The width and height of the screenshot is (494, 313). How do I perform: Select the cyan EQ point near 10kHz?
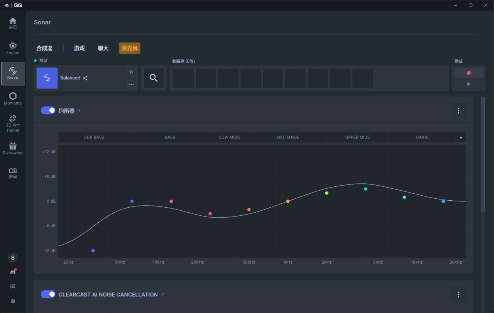click(404, 197)
